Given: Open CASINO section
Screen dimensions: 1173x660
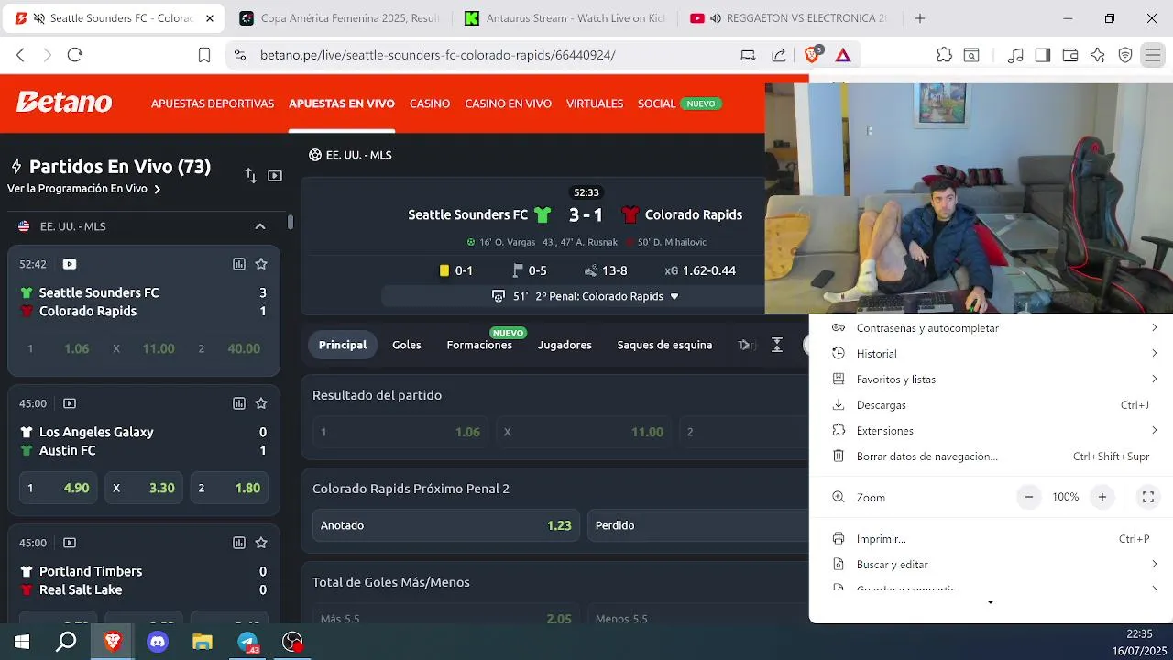Looking at the screenshot, I should [430, 104].
